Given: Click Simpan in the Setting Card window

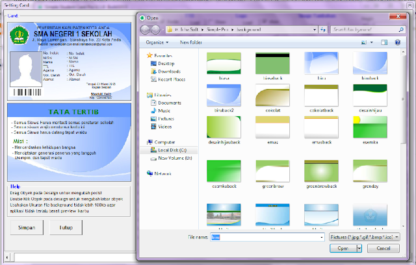Looking at the screenshot, I should point(27,227).
